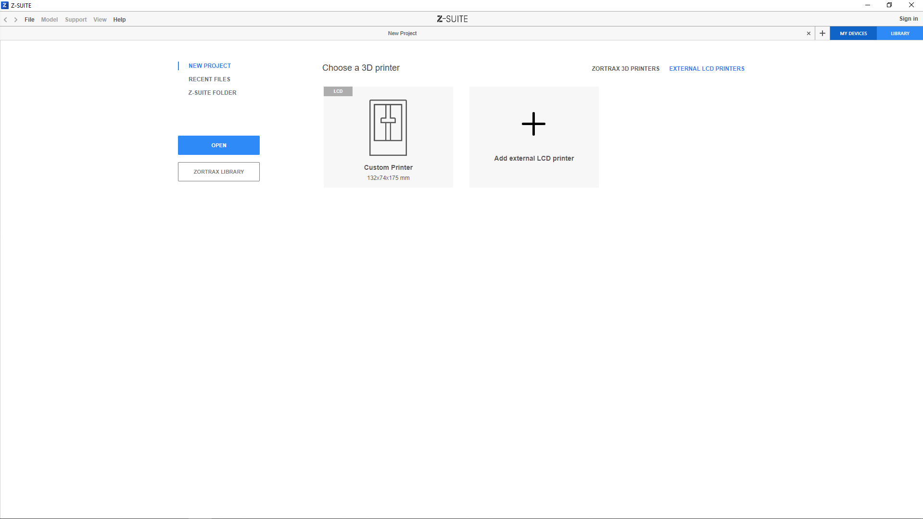Click Sign in link

coord(908,19)
